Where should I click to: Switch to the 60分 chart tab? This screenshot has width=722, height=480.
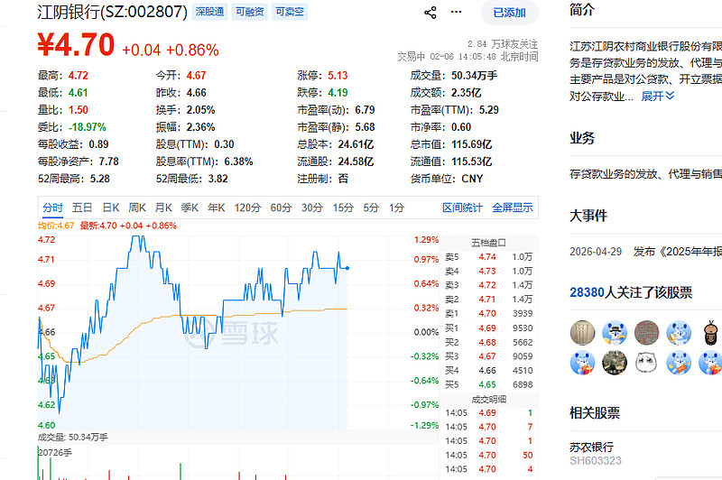click(x=281, y=208)
